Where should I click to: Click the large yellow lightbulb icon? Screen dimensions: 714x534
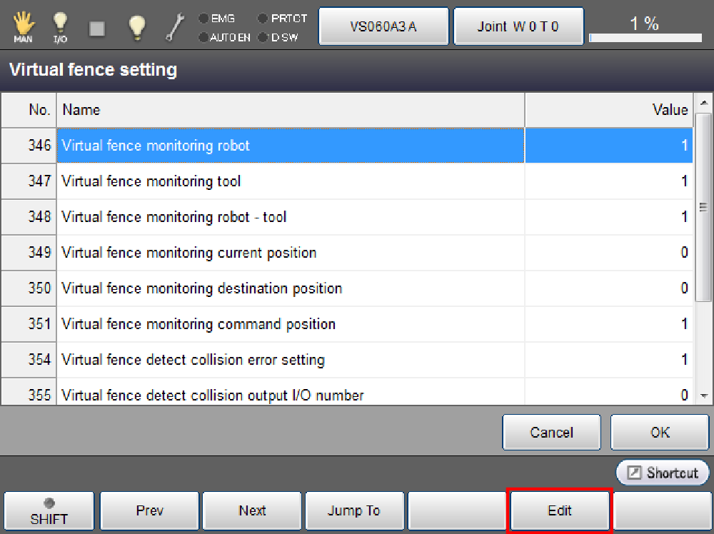(x=136, y=27)
